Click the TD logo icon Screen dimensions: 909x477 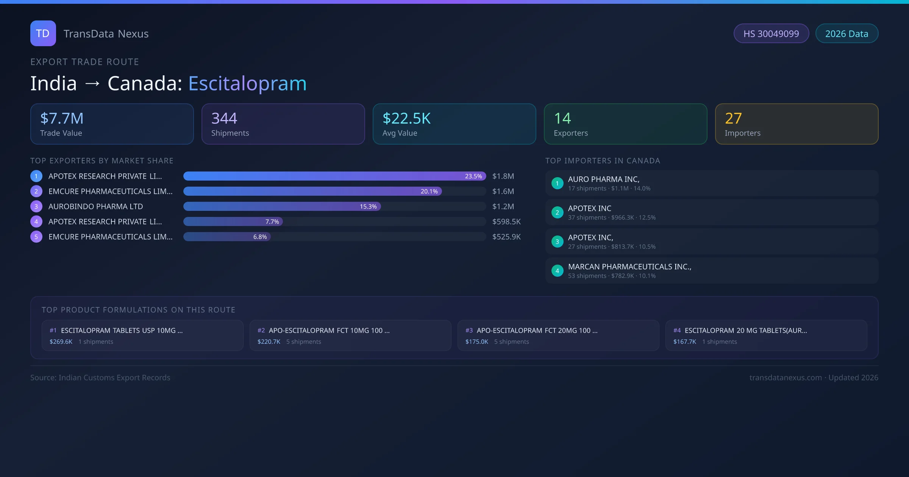pos(43,33)
